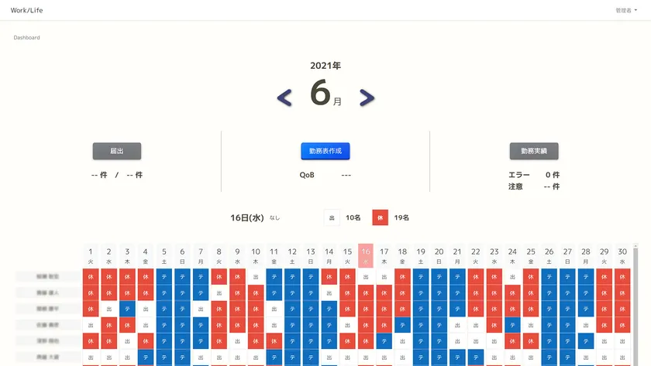
Task: Open the 勤務実績 work results button
Action: point(534,151)
